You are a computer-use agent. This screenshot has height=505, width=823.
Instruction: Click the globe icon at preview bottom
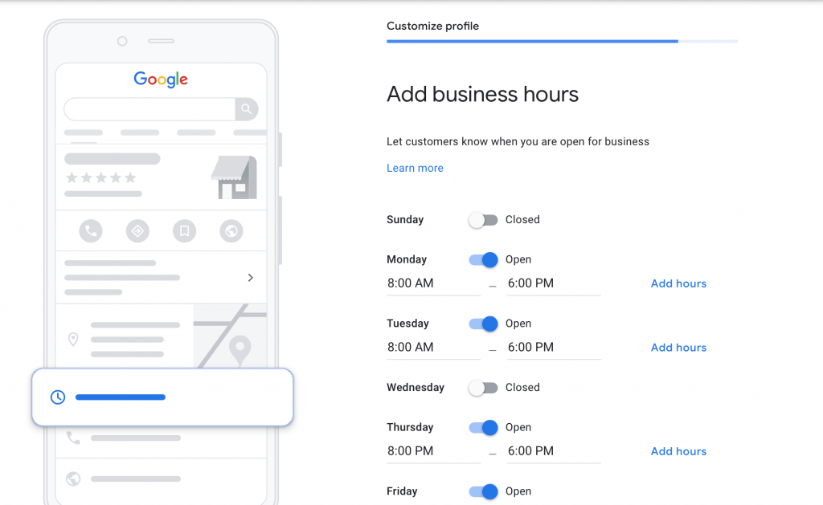73,479
